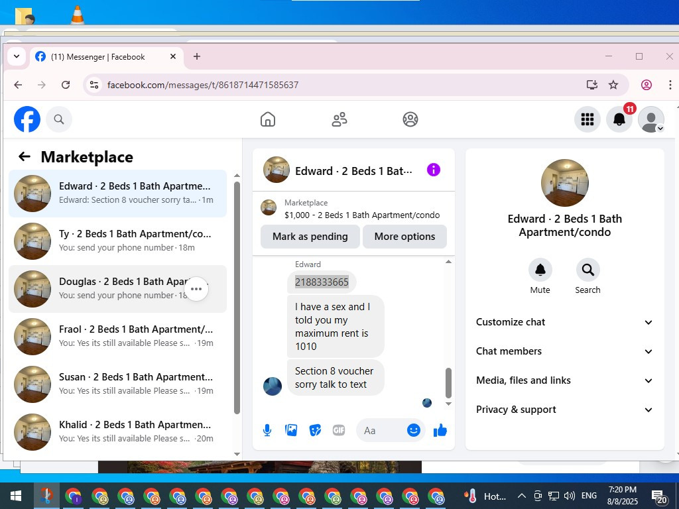Open the Friends icon in top nav
Screen dimensions: 679x509
[x=339, y=119]
